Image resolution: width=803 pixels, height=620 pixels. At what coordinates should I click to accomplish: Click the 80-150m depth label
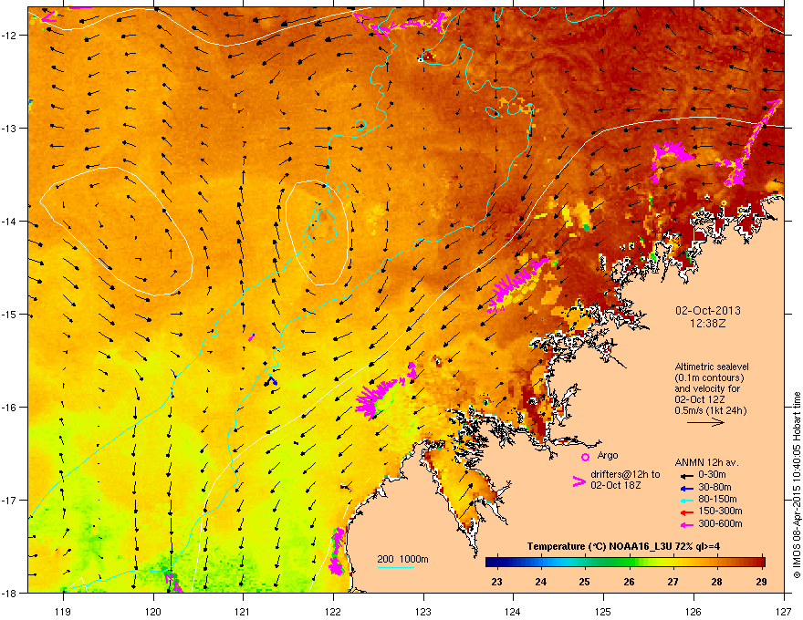717,499
